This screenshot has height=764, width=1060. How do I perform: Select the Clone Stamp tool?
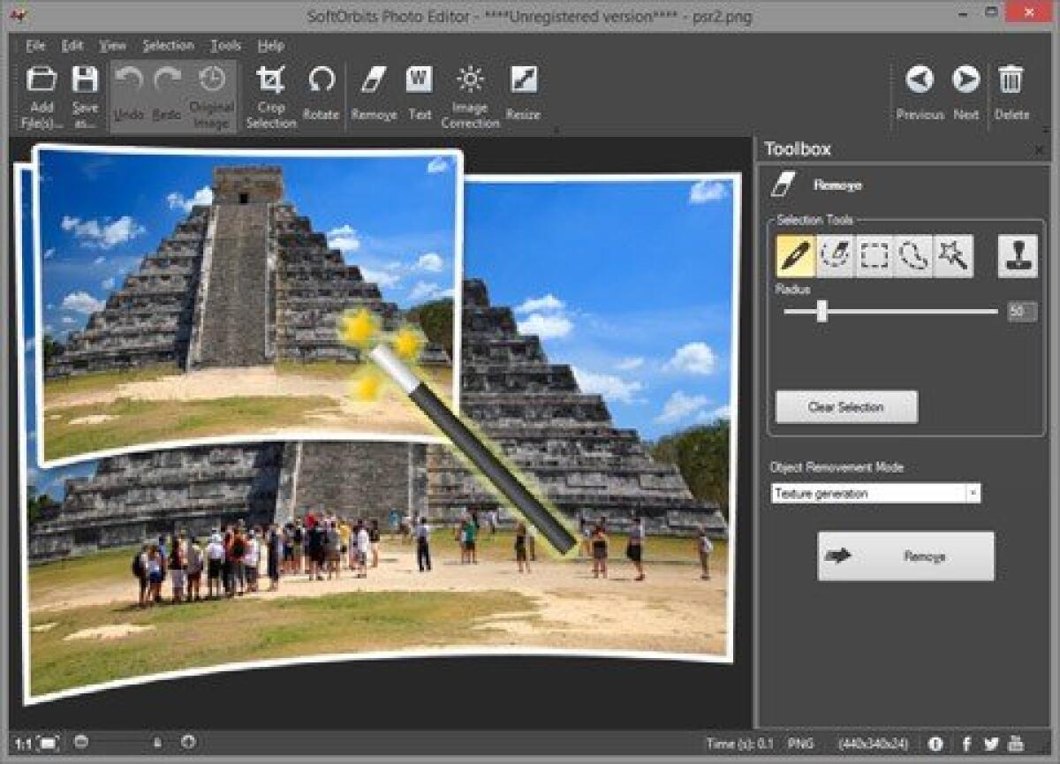pyautogui.click(x=1016, y=254)
